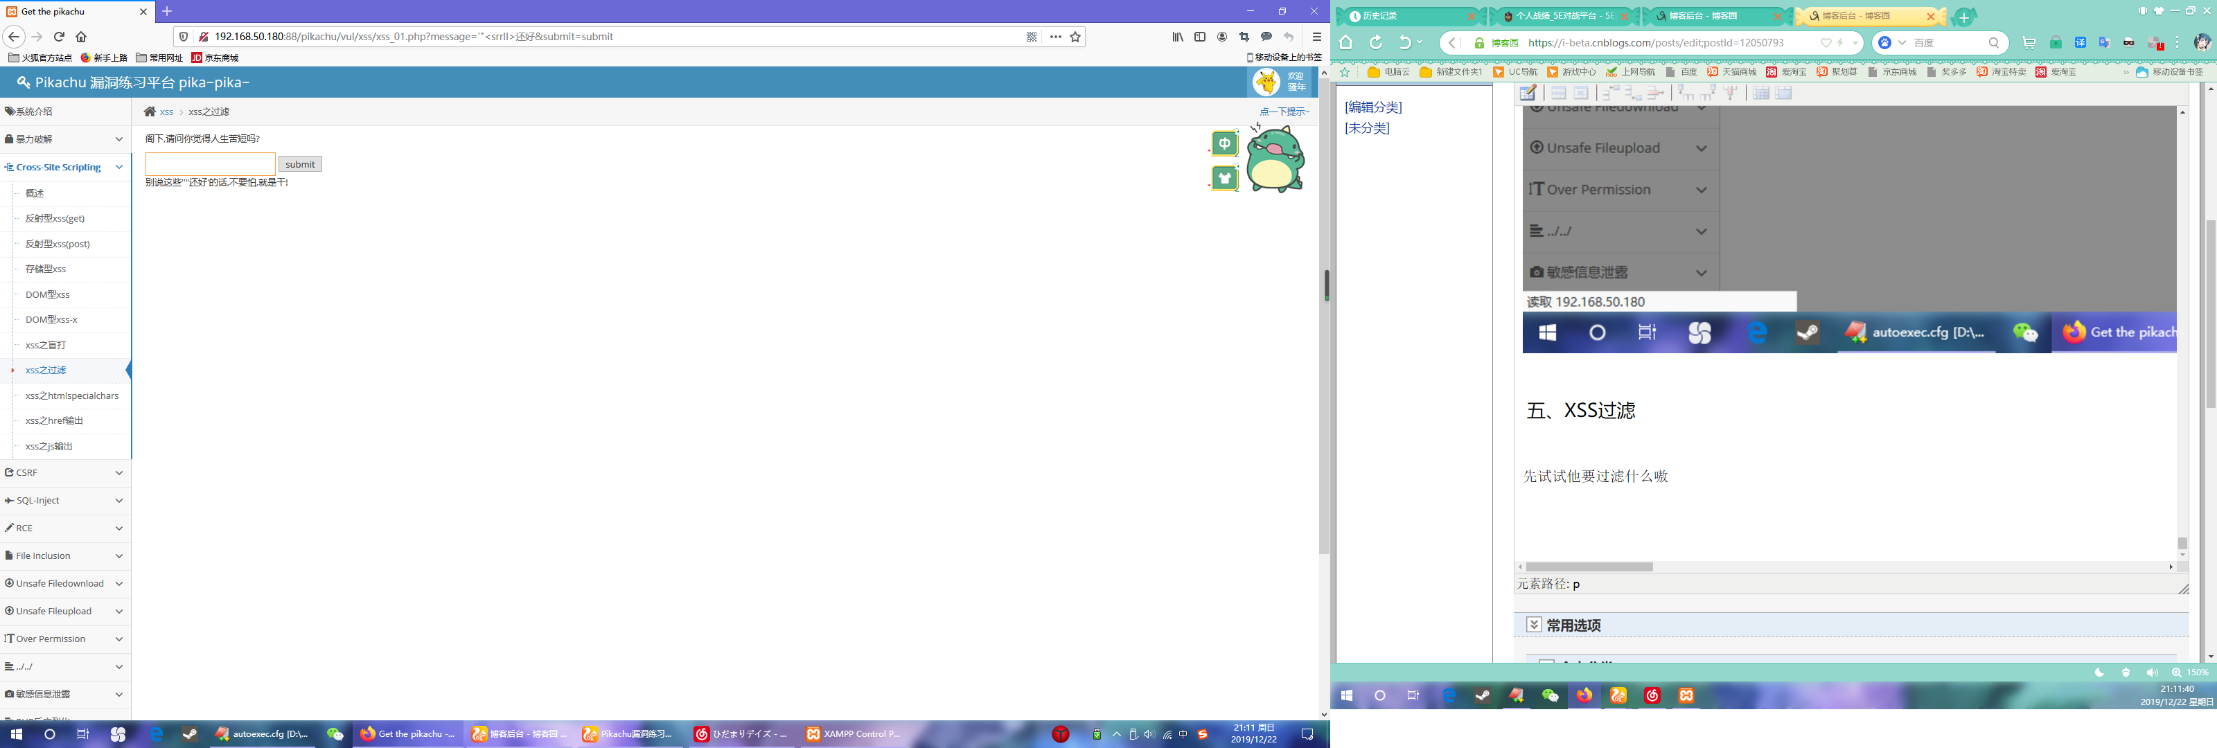The width and height of the screenshot is (2217, 748).
Task: Open Baidu search engine dropdown arrow
Action: click(1902, 43)
